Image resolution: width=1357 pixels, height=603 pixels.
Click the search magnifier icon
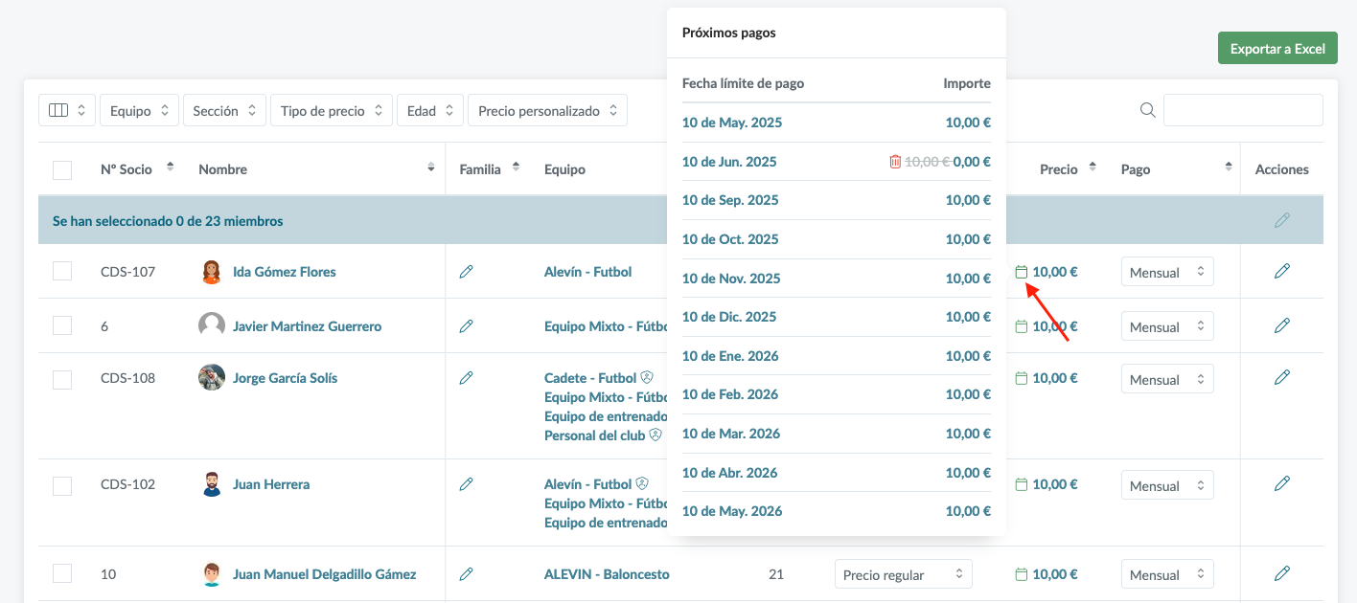pyautogui.click(x=1148, y=110)
